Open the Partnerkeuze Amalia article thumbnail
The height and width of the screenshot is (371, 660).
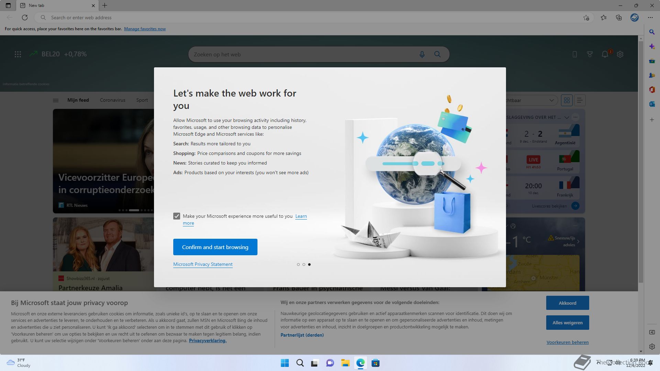(x=103, y=245)
